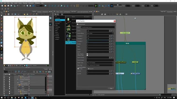Open the Skew Type dropdown
Screen dimensions: 177x99
[x=100, y=65]
